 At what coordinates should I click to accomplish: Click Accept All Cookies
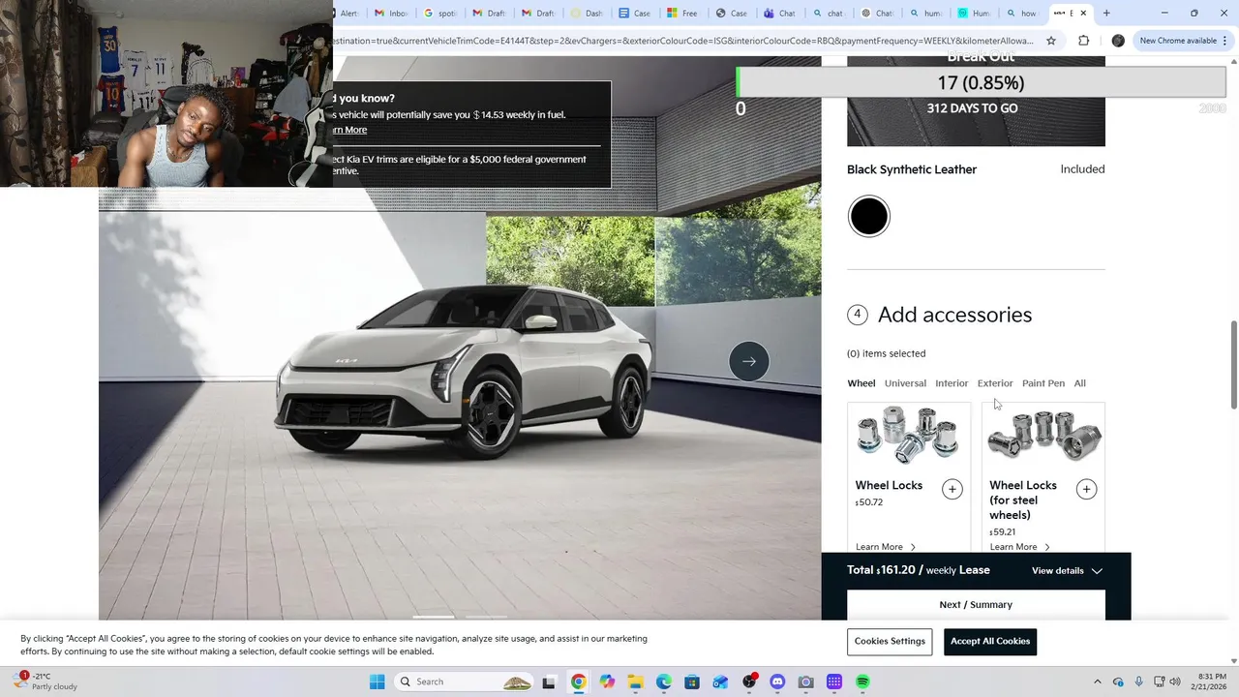point(990,641)
